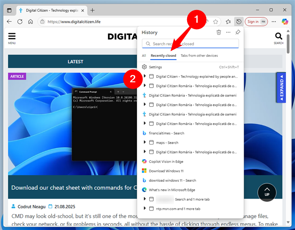Pin the History panel
Image resolution: width=295 pixels, height=230 pixels.
[x=238, y=32]
